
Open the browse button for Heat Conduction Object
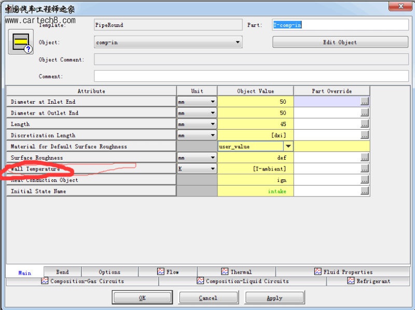[365, 180]
